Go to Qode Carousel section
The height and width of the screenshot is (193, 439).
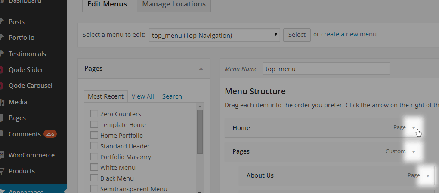[30, 86]
